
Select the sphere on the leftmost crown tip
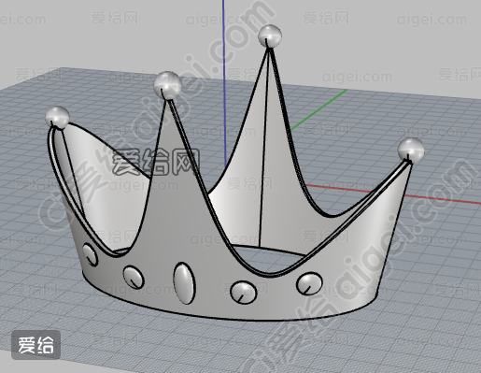58,118
